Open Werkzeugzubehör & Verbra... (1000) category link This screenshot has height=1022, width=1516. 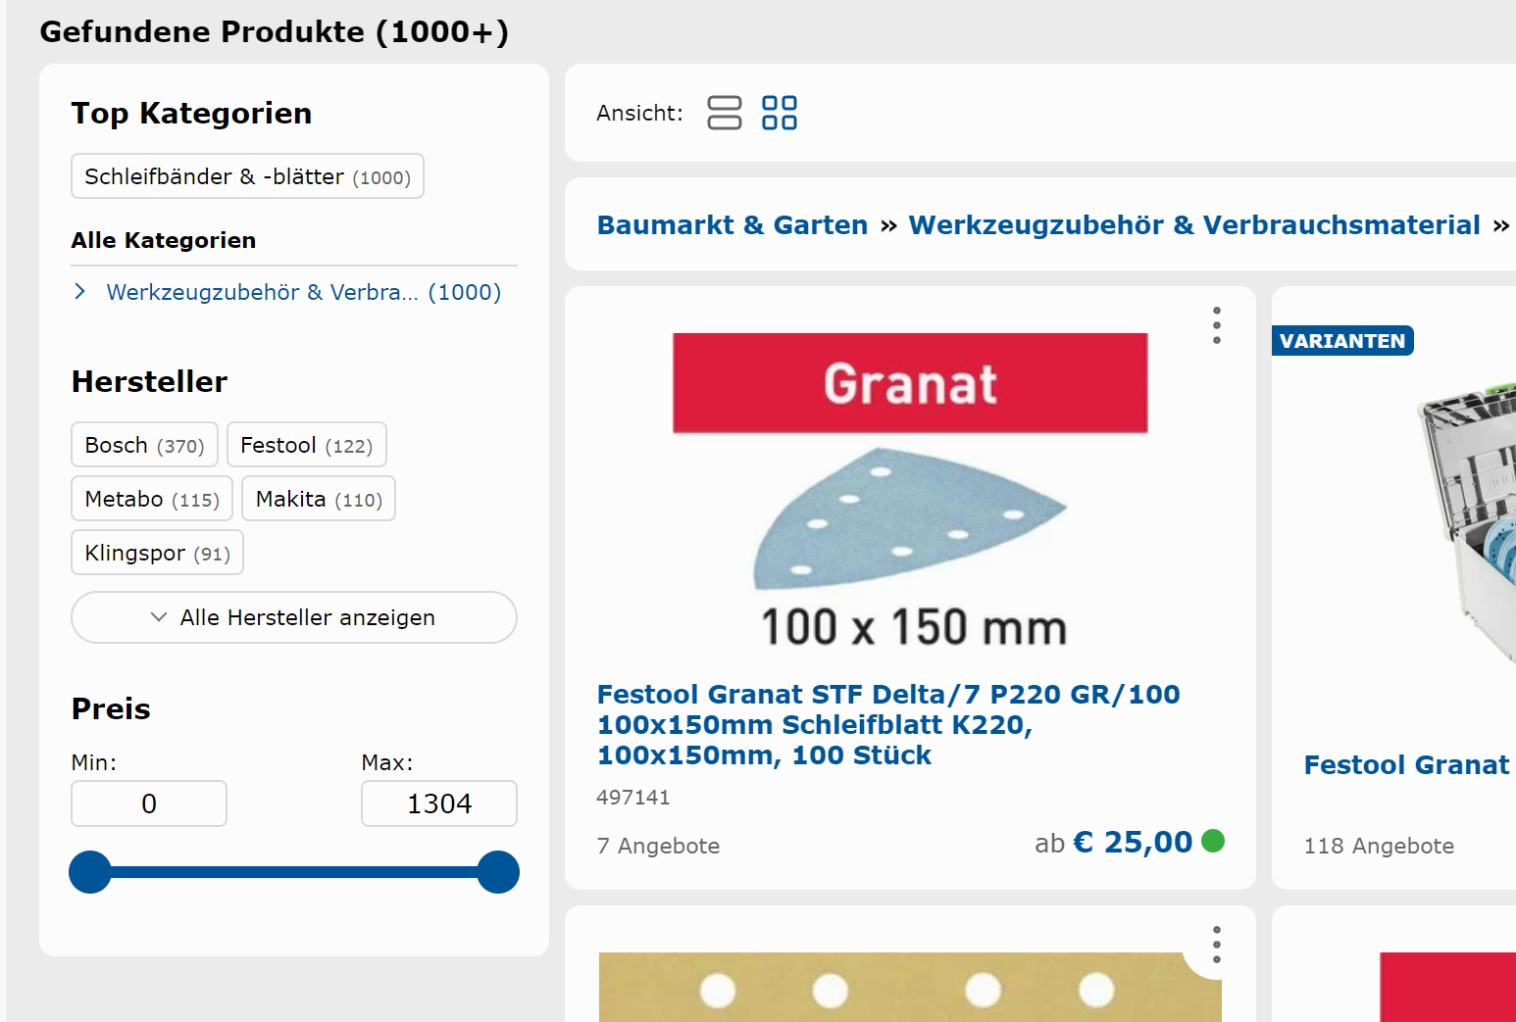[304, 292]
